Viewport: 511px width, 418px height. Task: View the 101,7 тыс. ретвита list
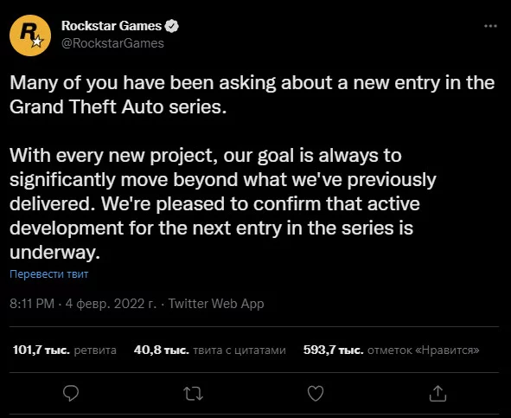tap(65, 350)
